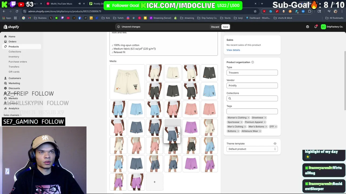346x194 pixels.
Task: Bookmark this page with the star icon
Action: [x=255, y=11]
